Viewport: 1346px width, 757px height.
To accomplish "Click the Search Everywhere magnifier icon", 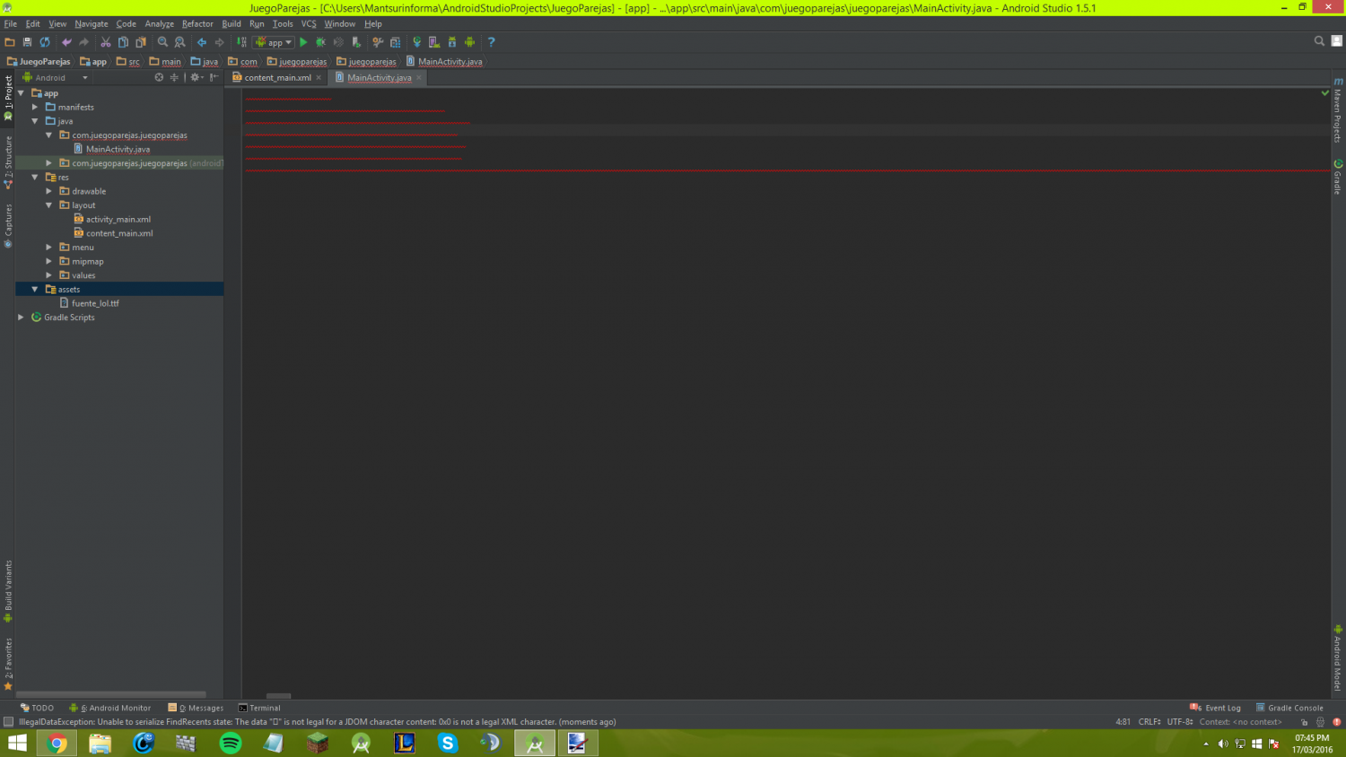I will [1319, 41].
